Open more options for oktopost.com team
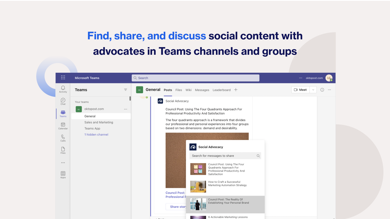 click(x=125, y=109)
